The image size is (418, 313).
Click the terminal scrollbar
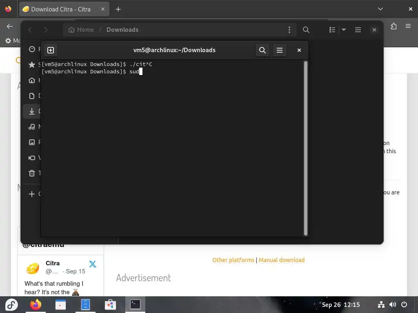point(305,148)
